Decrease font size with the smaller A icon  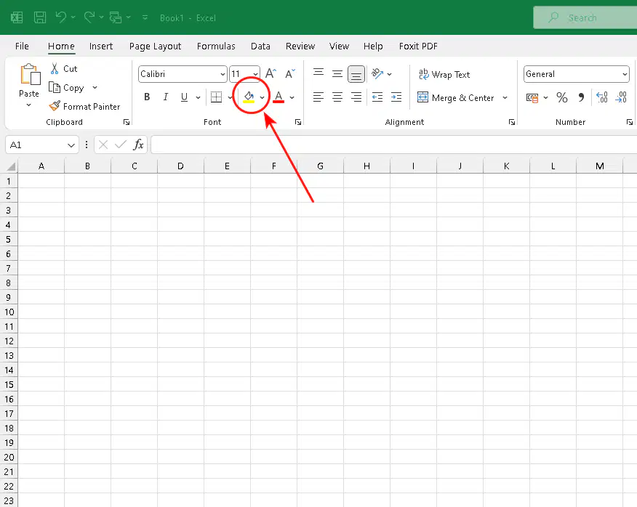(x=289, y=73)
